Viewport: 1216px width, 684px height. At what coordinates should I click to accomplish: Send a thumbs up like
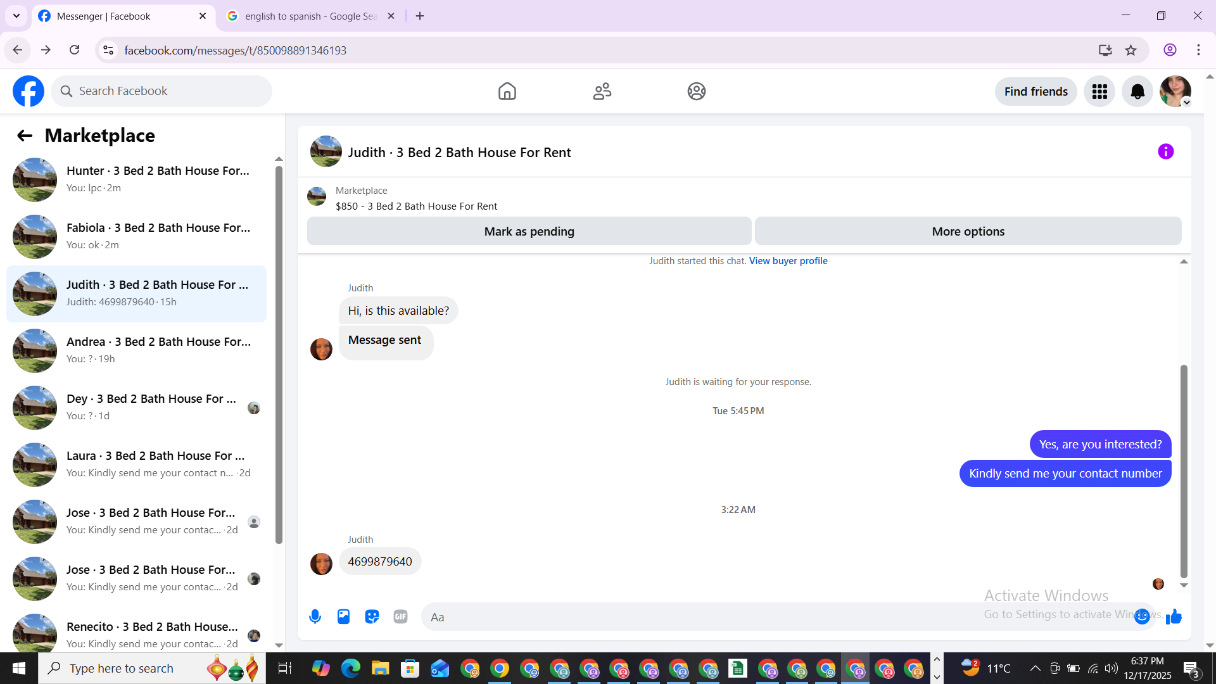1174,617
